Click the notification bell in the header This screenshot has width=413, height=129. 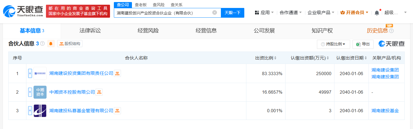point(377,13)
